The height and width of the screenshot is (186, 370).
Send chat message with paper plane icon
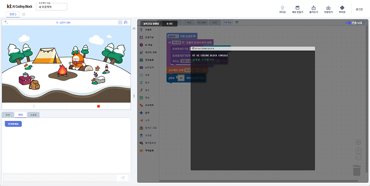(123, 178)
